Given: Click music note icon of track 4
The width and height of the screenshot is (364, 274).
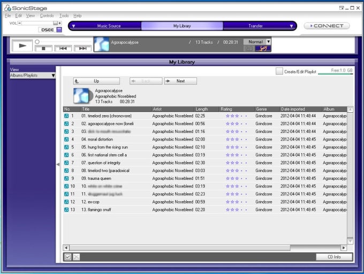Looking at the screenshot, I should [66, 139].
